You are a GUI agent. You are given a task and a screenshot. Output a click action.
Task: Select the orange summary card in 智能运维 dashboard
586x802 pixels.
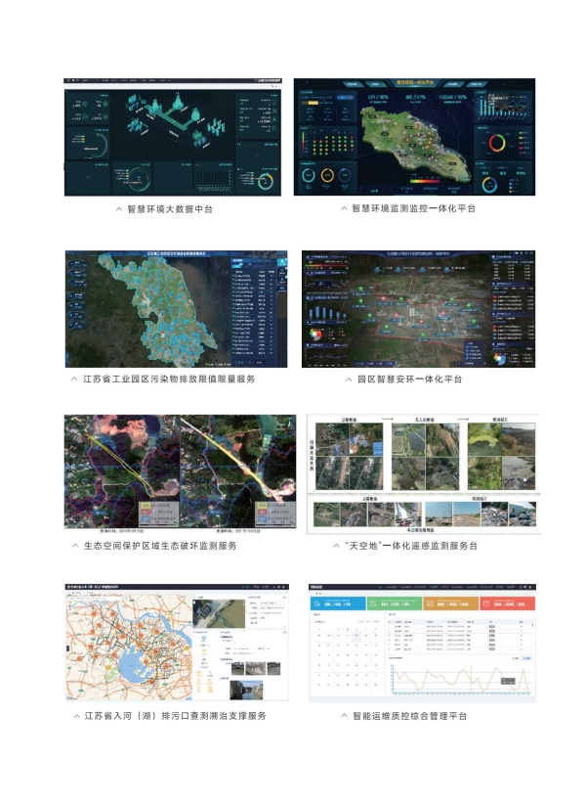pos(451,603)
